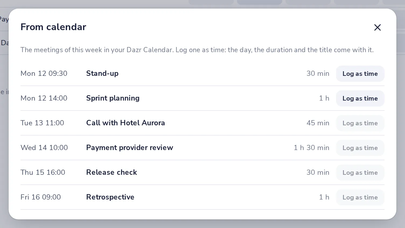Image resolution: width=405 pixels, height=228 pixels.
Task: Click the Fri 16 09:00 date label
Action: click(x=41, y=197)
